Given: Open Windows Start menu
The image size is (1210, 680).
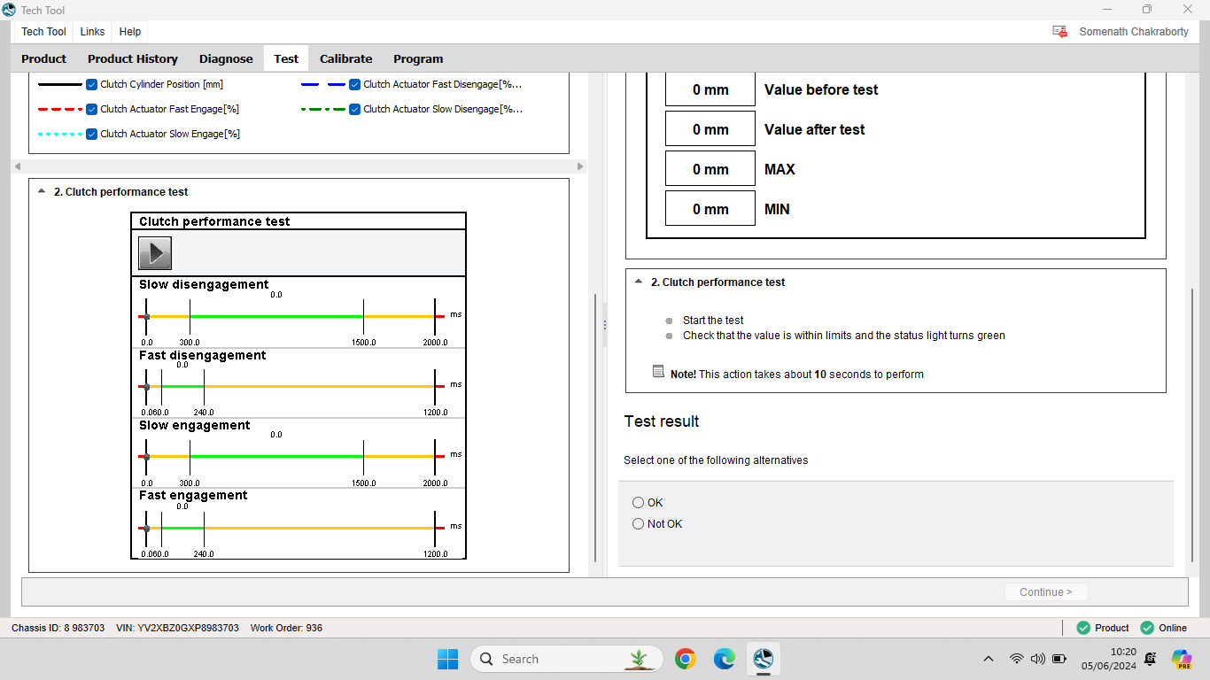Looking at the screenshot, I should [x=447, y=659].
